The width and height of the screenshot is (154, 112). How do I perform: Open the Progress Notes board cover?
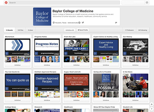pos(47,47)
